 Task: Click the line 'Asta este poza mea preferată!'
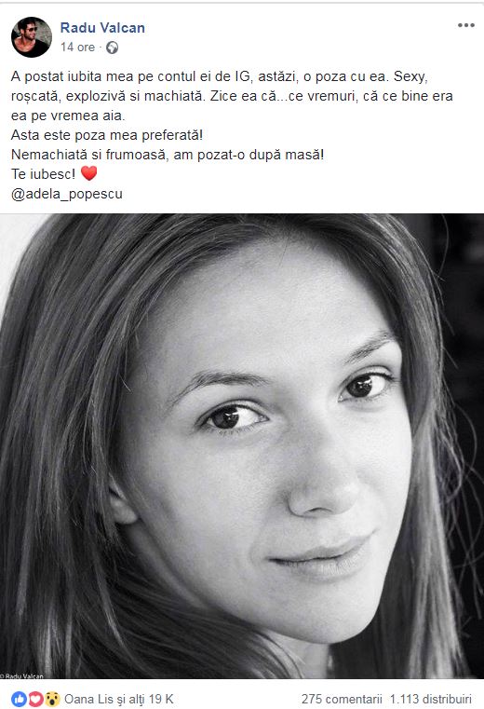pos(107,135)
